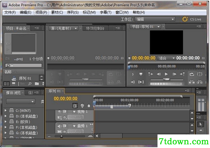Expand the E: (软件) drive
This screenshot has width=210, height=148.
click(x=6, y=122)
